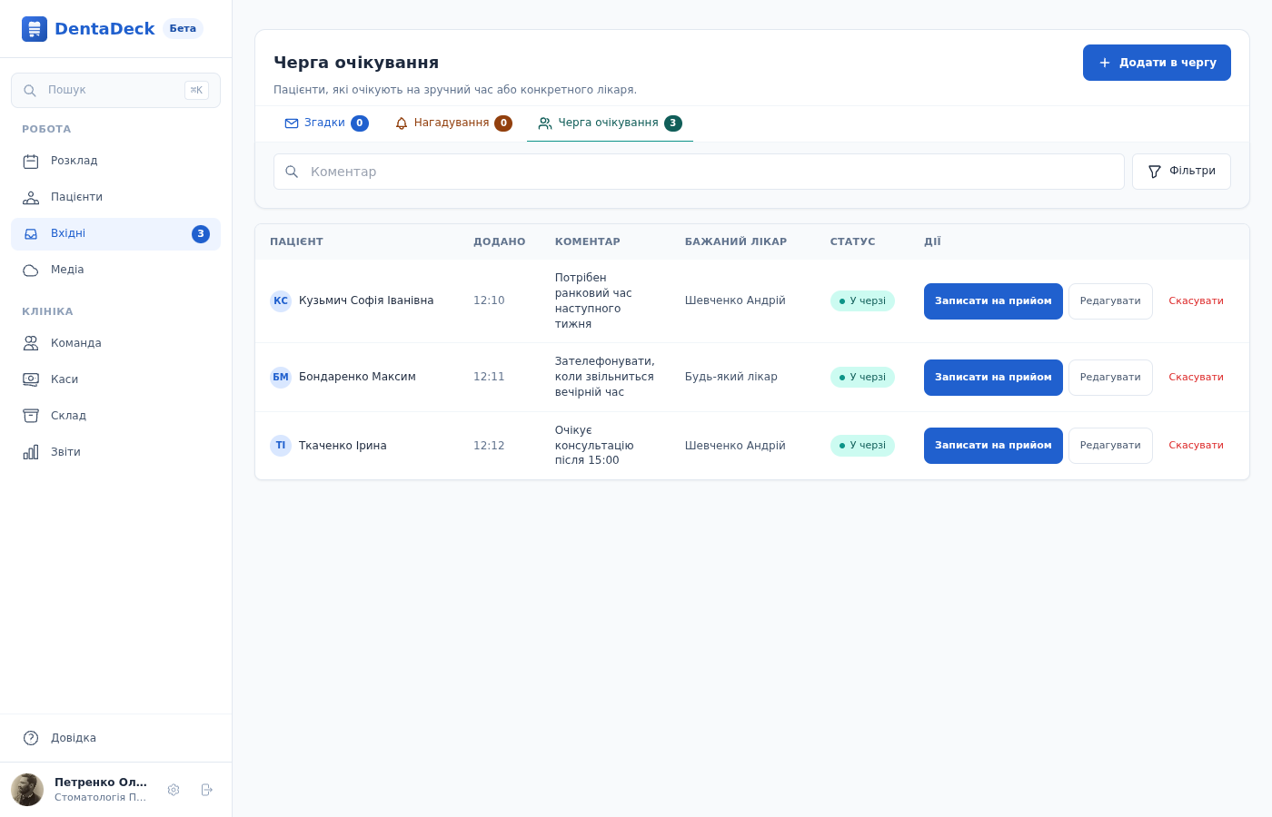Click the БМ patient avatar badge
The image size is (1272, 817).
(x=281, y=378)
